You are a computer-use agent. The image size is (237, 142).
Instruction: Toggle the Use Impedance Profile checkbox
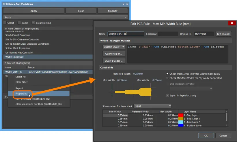coord(167,84)
